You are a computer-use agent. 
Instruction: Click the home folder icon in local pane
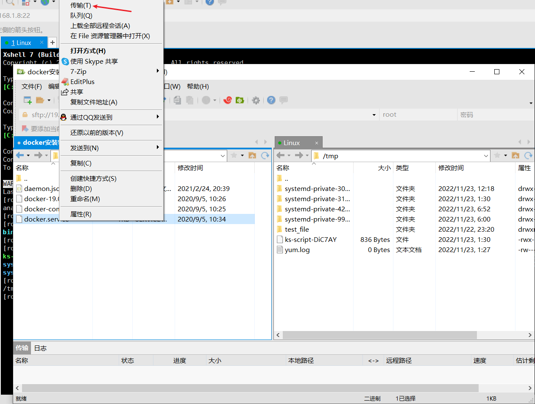pyautogui.click(x=252, y=156)
